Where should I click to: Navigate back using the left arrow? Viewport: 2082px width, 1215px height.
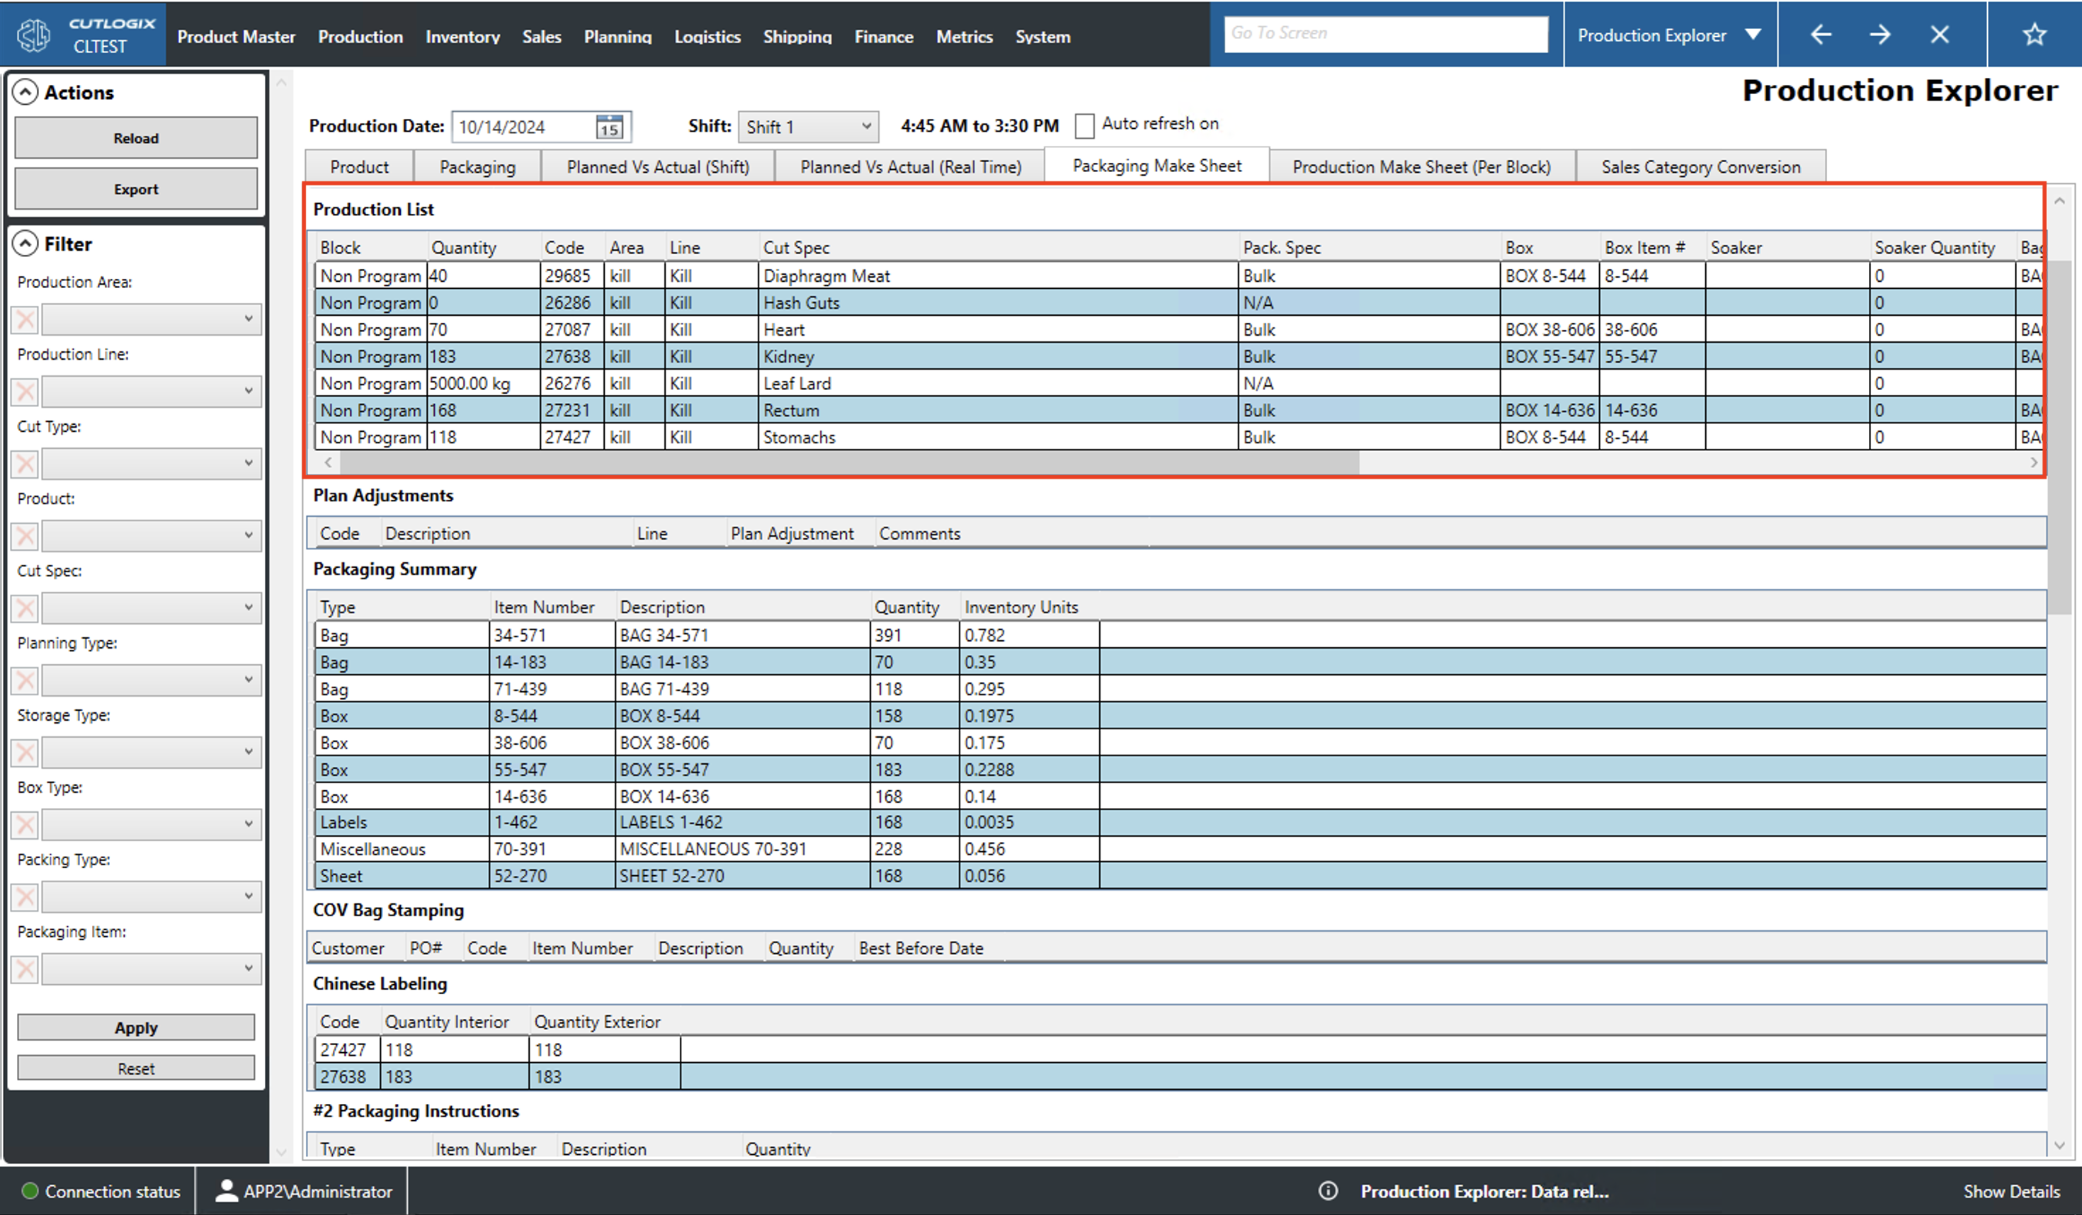tap(1821, 34)
